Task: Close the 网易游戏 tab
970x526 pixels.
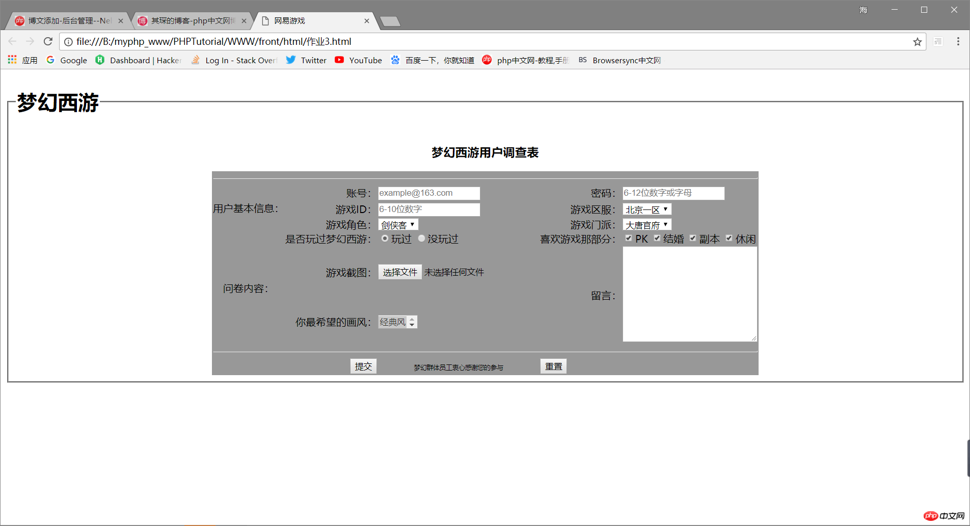Action: pyautogui.click(x=367, y=21)
